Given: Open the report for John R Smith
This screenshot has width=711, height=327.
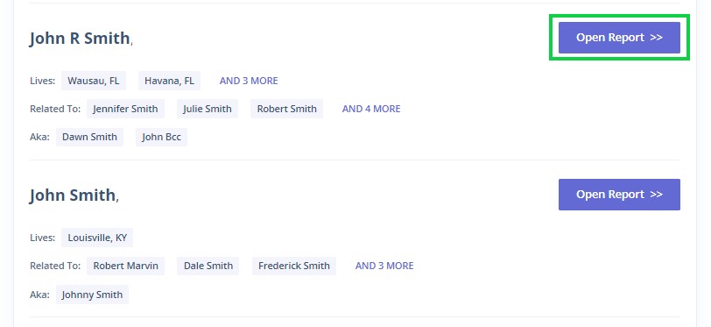Looking at the screenshot, I should click(x=619, y=38).
